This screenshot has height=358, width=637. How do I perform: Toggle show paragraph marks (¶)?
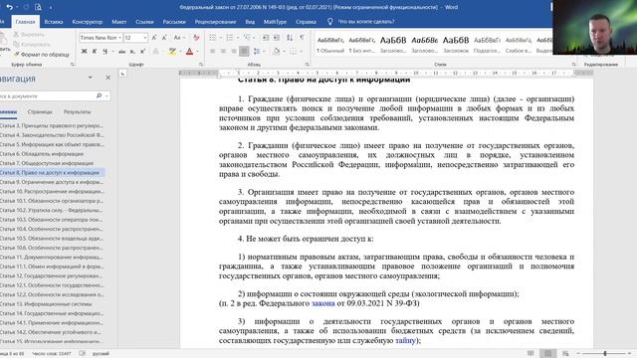point(302,38)
